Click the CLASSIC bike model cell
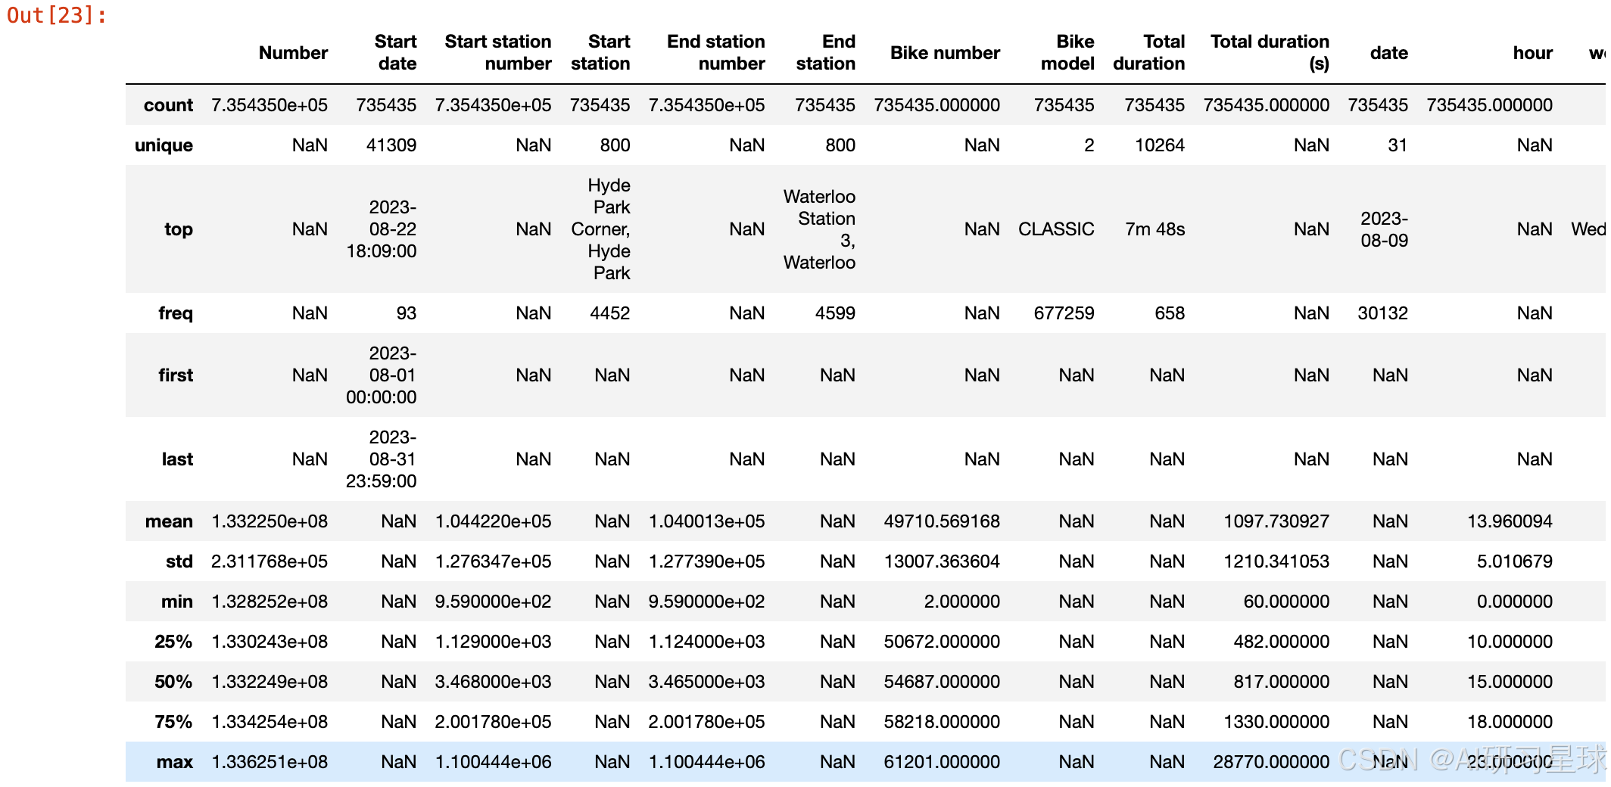The image size is (1611, 787). pyautogui.click(x=1056, y=229)
